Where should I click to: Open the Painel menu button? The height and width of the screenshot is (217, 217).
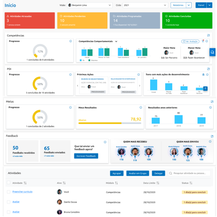coord(200,5)
